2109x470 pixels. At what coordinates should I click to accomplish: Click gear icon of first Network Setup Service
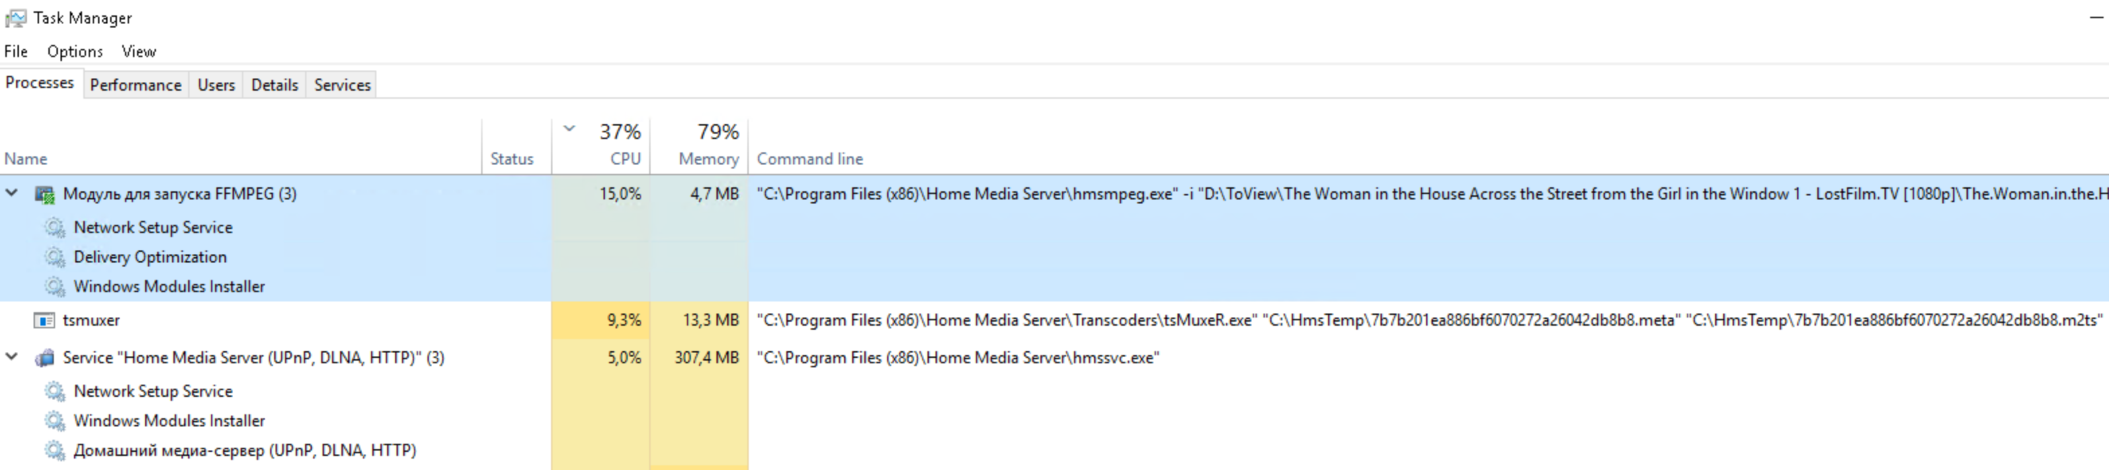55,228
